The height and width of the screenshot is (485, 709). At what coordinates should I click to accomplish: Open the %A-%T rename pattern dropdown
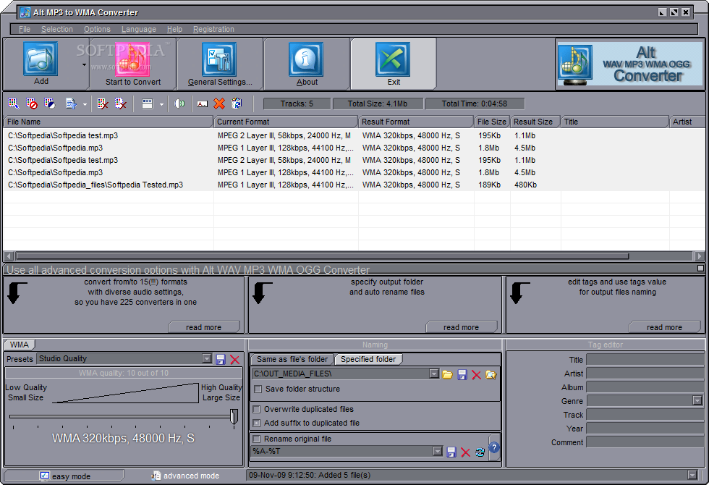point(437,451)
